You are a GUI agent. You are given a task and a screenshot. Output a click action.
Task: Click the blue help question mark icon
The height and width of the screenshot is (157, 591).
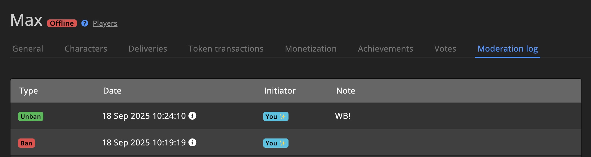coord(85,23)
